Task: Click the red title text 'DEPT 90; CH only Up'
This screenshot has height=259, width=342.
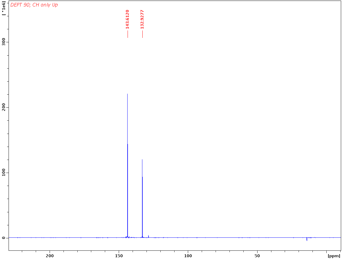Action: [34, 5]
